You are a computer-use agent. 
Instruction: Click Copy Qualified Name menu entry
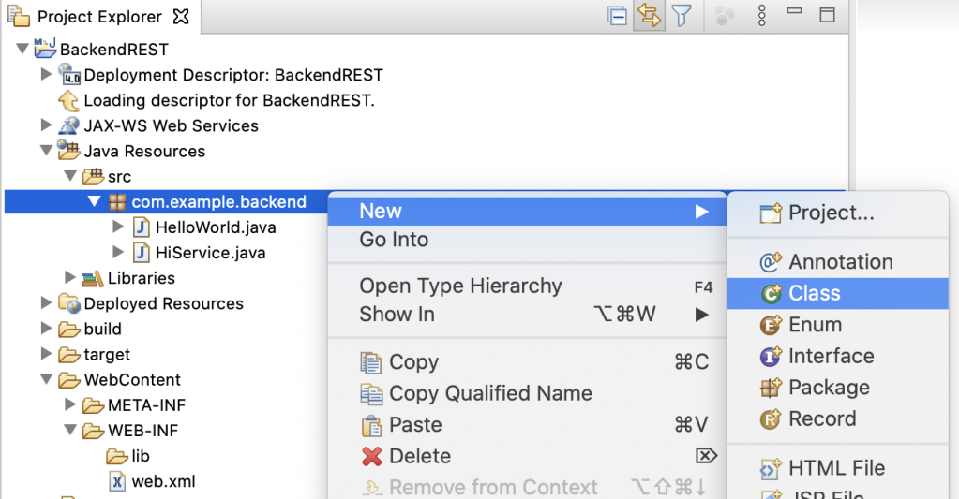pos(489,393)
